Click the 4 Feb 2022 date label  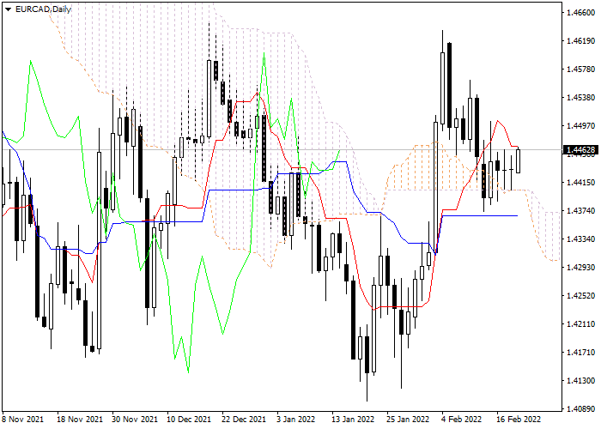[x=461, y=420]
